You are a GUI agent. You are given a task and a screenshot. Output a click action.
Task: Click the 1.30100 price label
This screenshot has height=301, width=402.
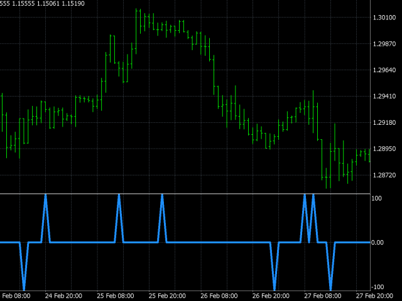pyautogui.click(x=384, y=18)
